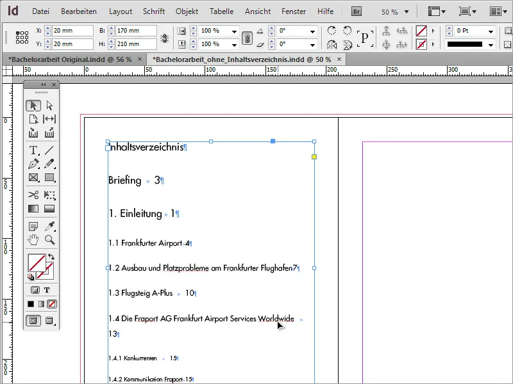Image resolution: width=513 pixels, height=384 pixels.
Task: Close the Bachelorarbeit Original.indd tab
Action: pos(140,60)
